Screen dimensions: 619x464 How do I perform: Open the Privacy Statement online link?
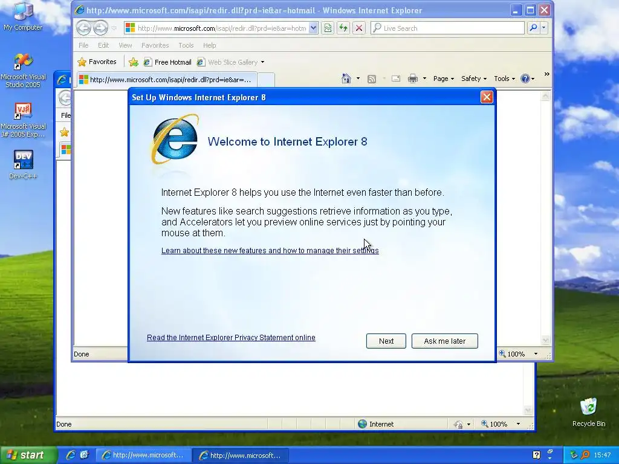[x=231, y=337]
